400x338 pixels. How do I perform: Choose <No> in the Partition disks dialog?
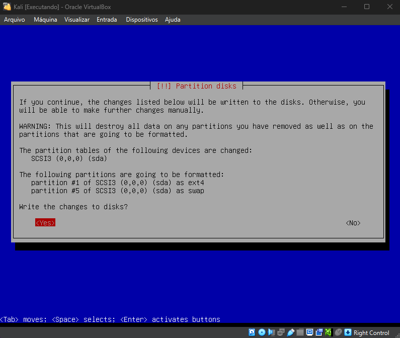point(353,223)
